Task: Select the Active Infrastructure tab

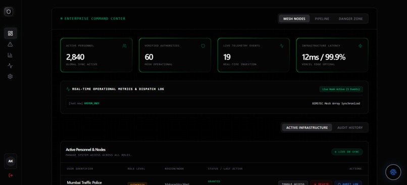Action: 307,127
